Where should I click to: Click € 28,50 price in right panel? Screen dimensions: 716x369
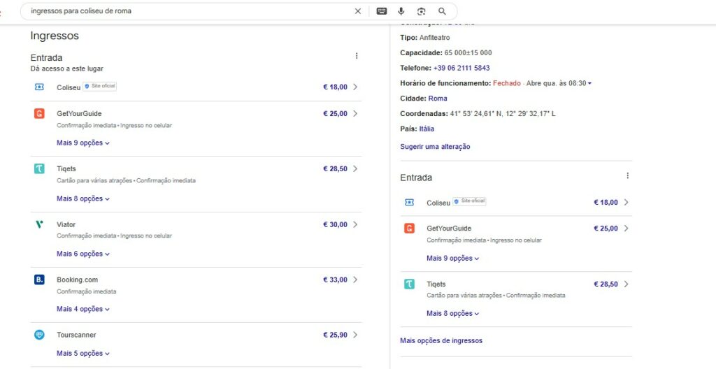click(606, 284)
